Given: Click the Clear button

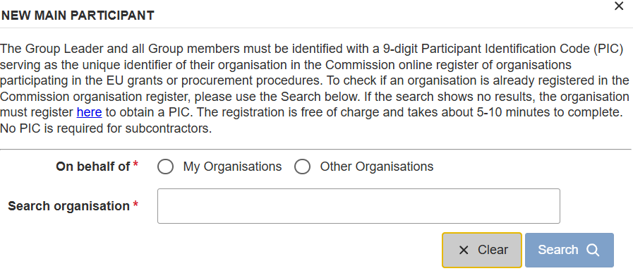Looking at the screenshot, I should pos(482,250).
